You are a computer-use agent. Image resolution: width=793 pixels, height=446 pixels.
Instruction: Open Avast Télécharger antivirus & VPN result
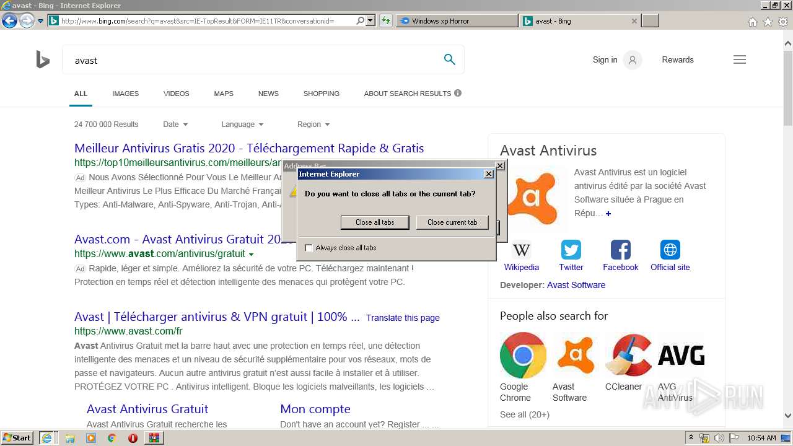coord(217,317)
